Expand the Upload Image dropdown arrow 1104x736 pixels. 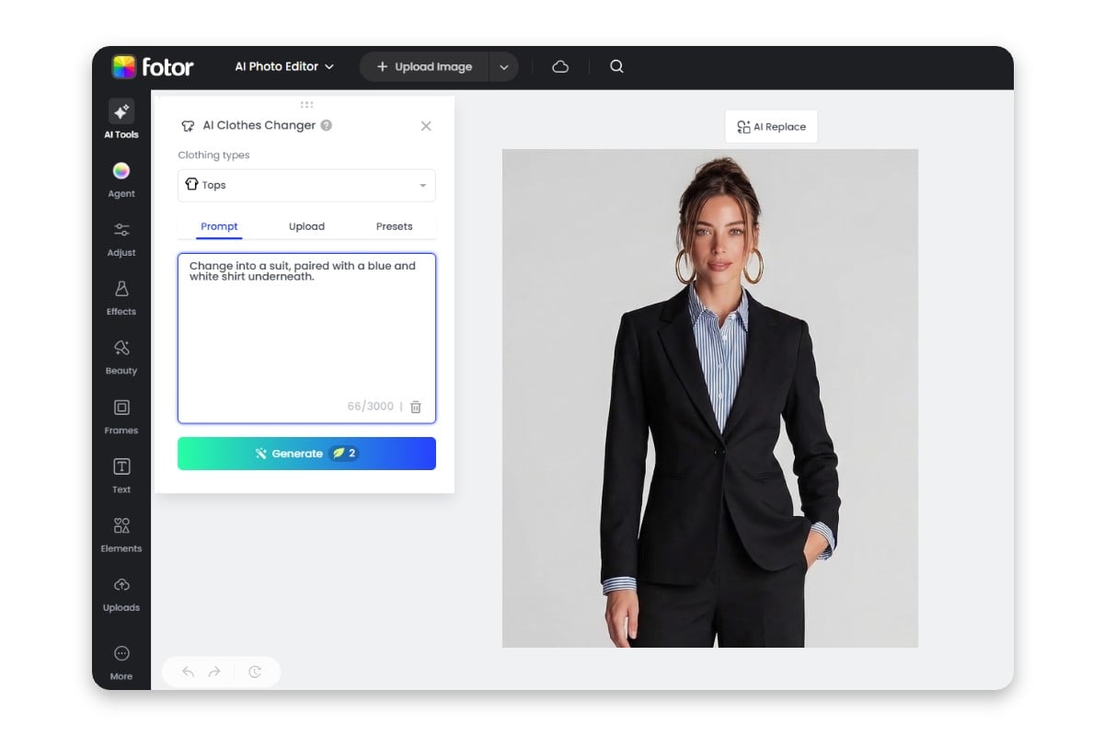tap(503, 66)
